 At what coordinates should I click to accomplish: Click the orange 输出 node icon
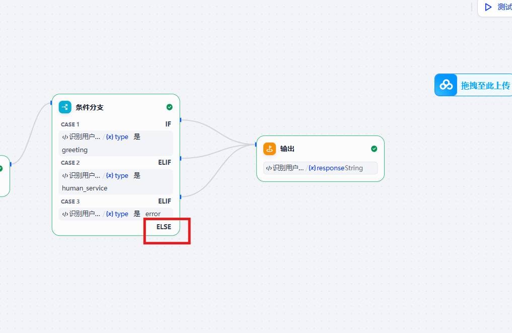click(x=269, y=149)
